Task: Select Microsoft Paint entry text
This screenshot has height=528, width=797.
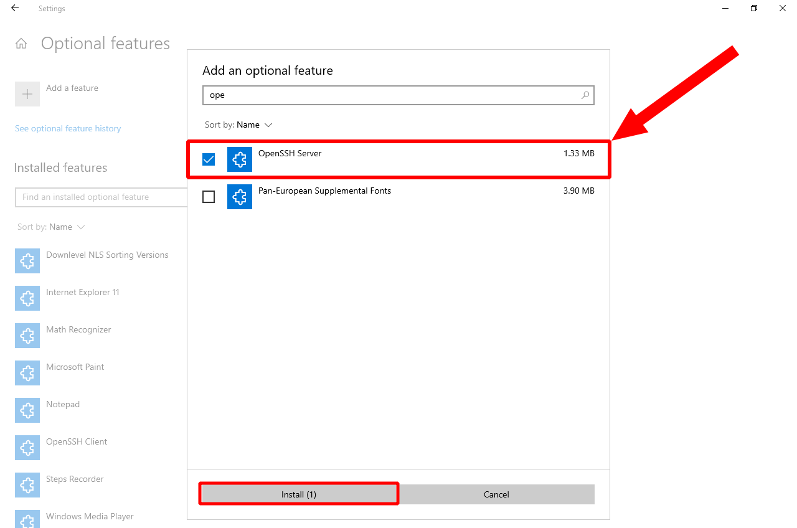Action: [x=75, y=367]
